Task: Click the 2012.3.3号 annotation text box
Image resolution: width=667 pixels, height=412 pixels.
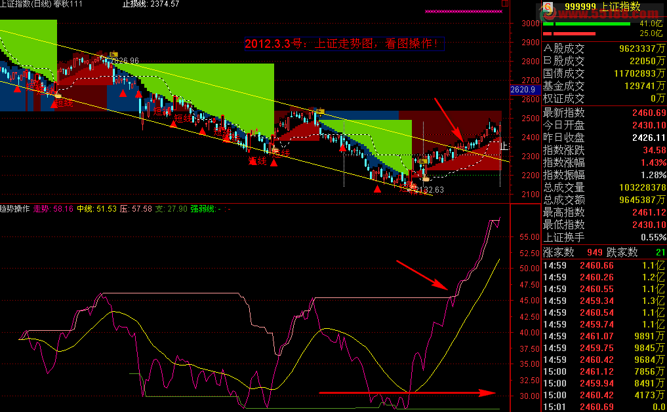Action: tap(344, 43)
